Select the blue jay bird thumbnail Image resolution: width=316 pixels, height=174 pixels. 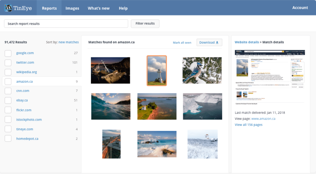pos(202,70)
